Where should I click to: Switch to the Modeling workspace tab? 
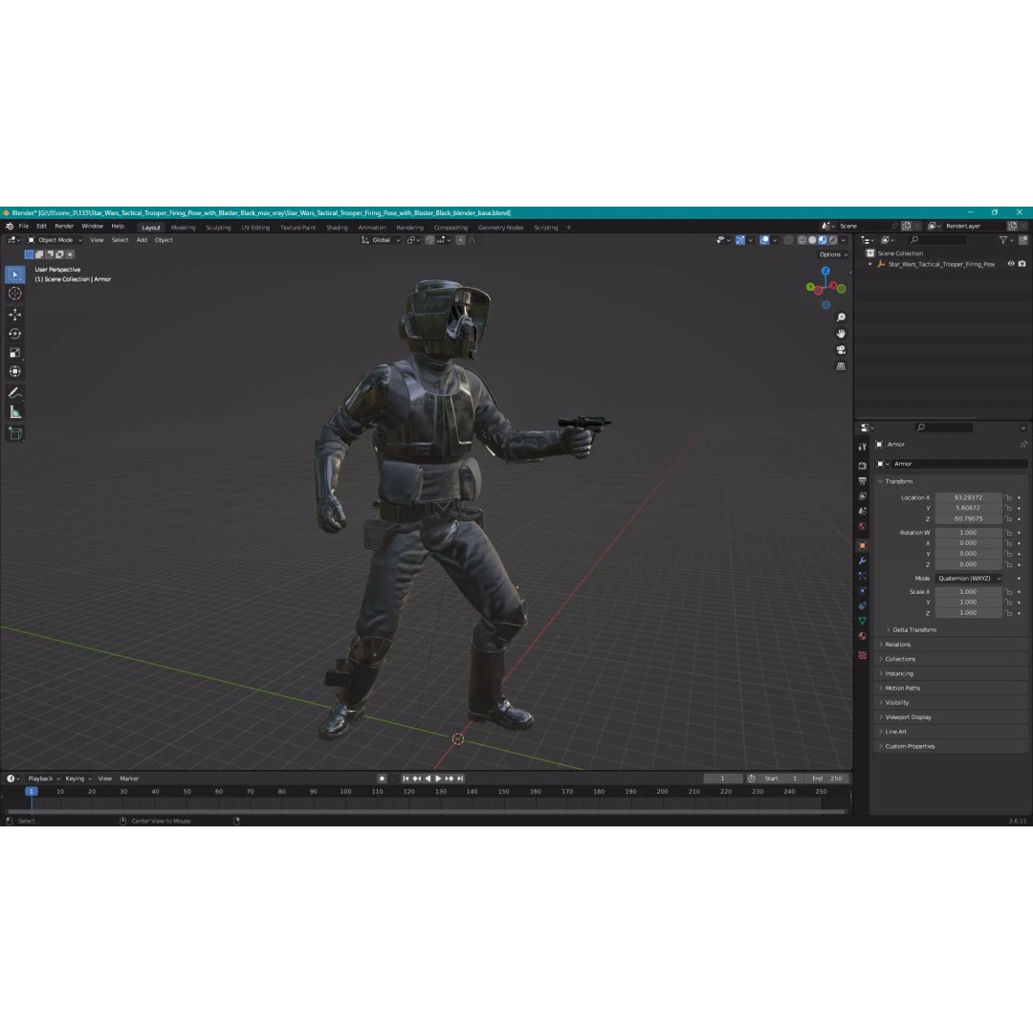tap(183, 228)
